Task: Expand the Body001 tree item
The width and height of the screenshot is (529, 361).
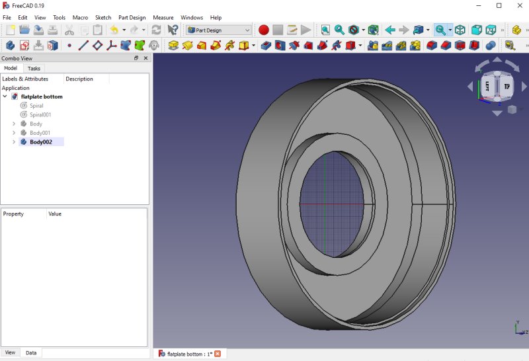Action: [x=14, y=133]
